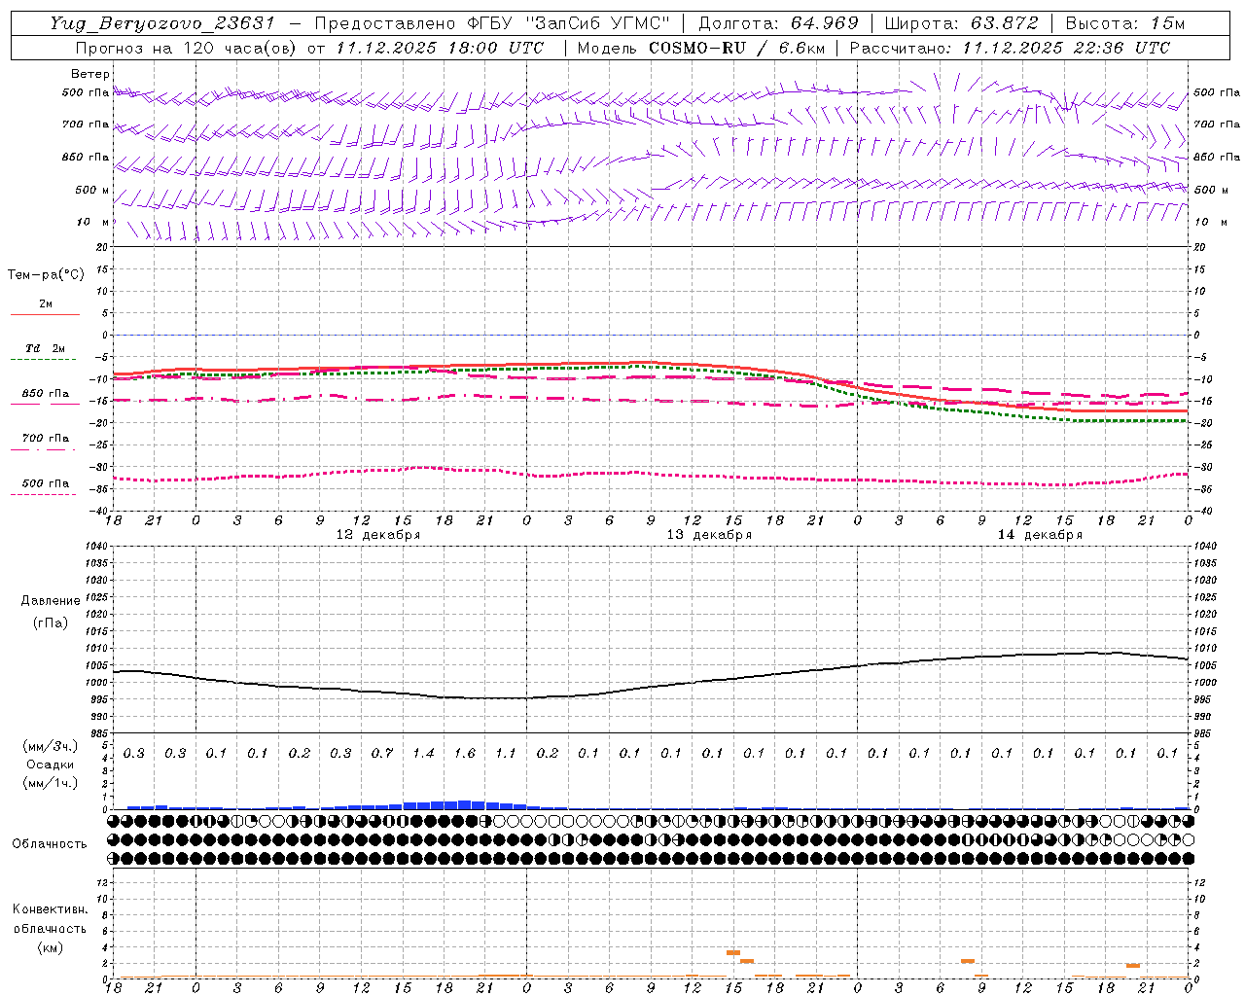The width and height of the screenshot is (1245, 996).
Task: Click the 10 м wind level label on left
Action: tap(93, 222)
